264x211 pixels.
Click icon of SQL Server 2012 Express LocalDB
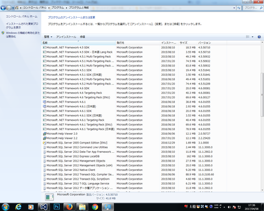click(45, 157)
